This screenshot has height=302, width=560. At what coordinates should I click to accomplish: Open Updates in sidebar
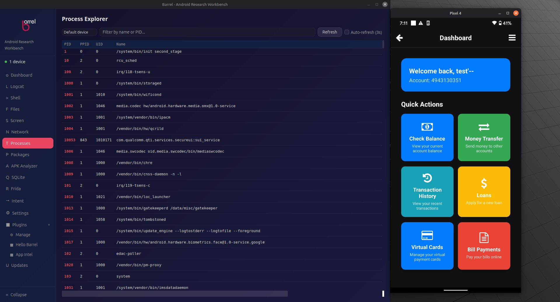[28, 265]
